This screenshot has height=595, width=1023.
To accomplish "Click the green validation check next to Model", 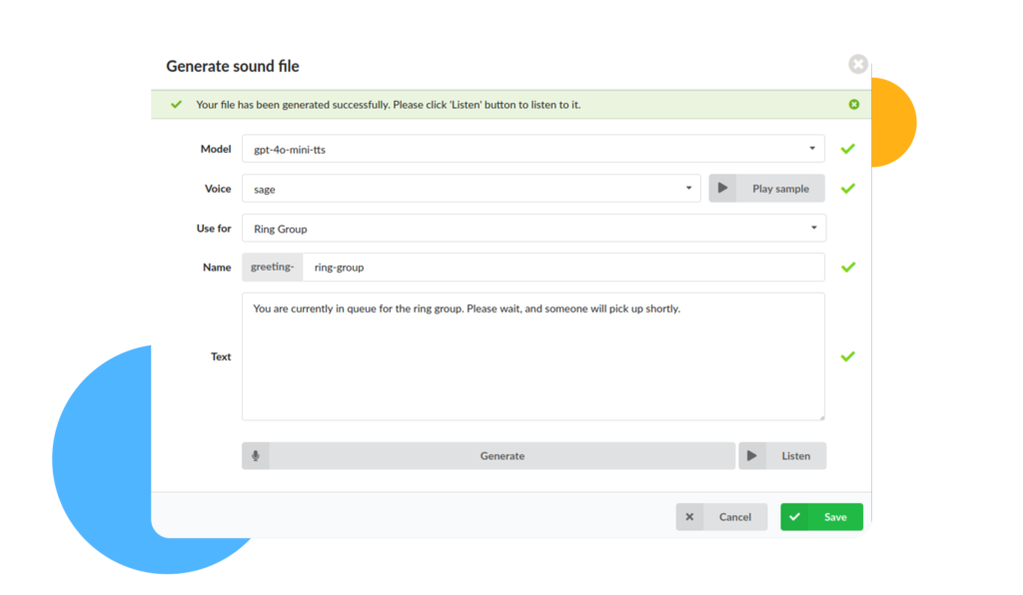I will (848, 149).
